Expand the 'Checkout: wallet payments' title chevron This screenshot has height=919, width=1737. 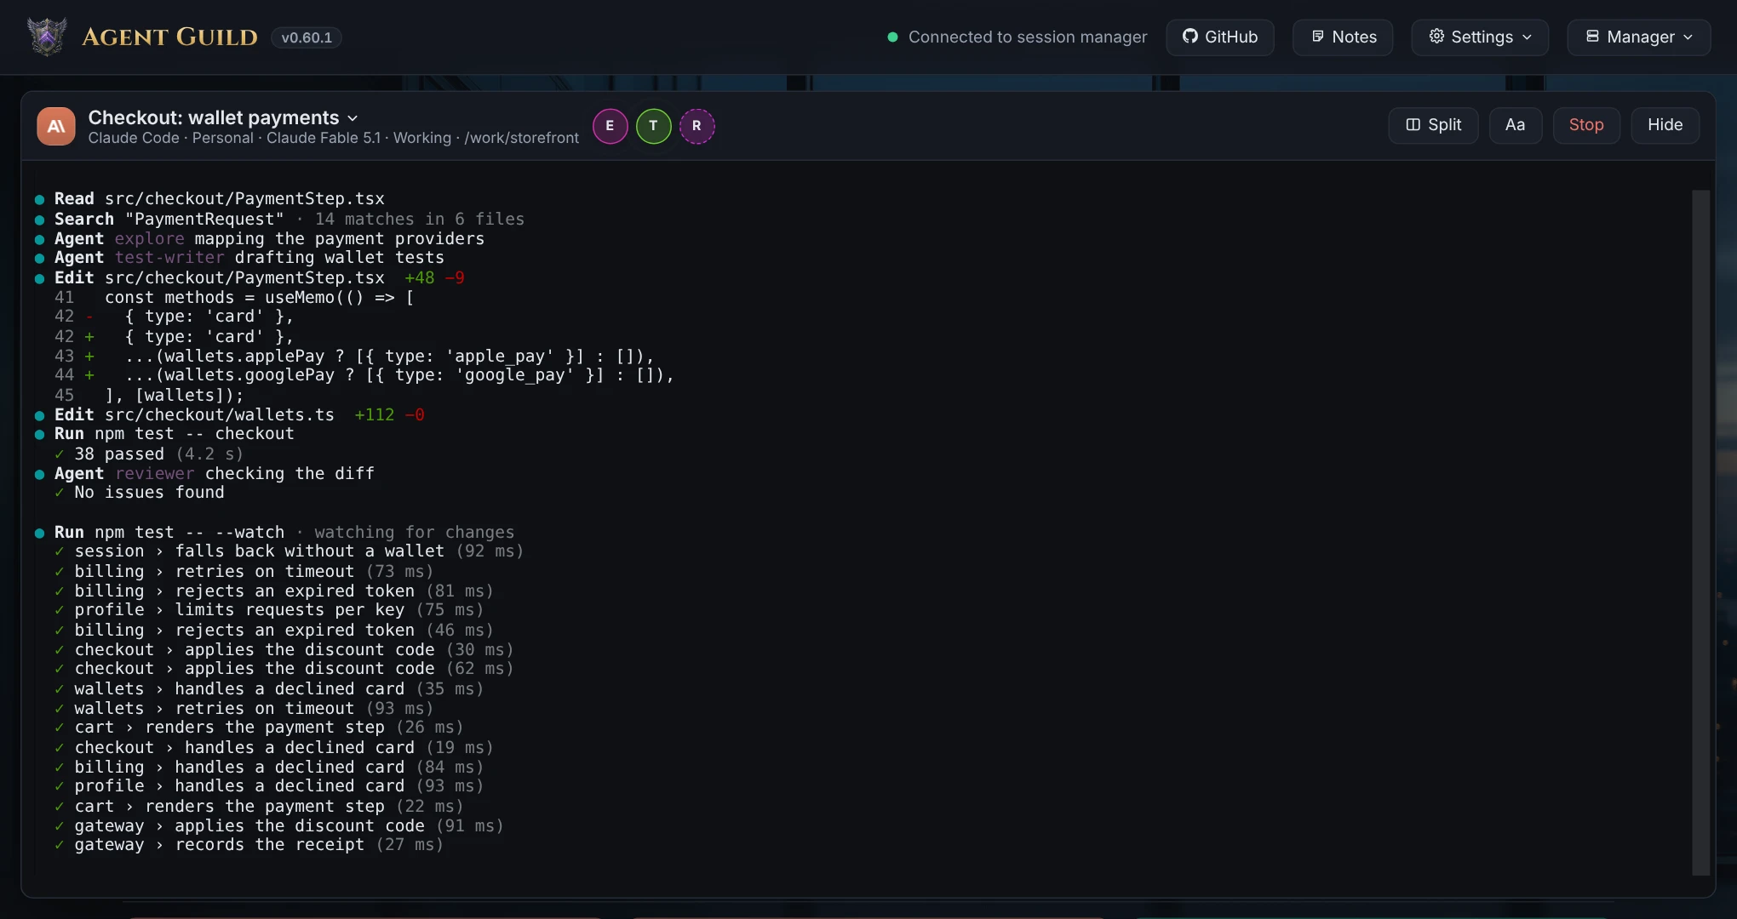(x=353, y=118)
